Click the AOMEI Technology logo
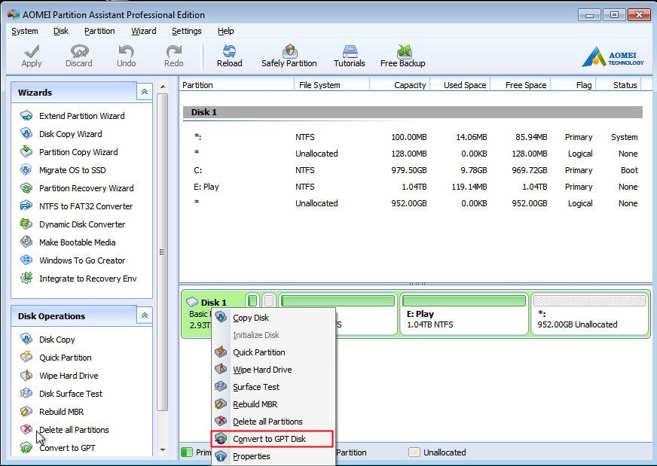657x466 pixels. click(613, 57)
